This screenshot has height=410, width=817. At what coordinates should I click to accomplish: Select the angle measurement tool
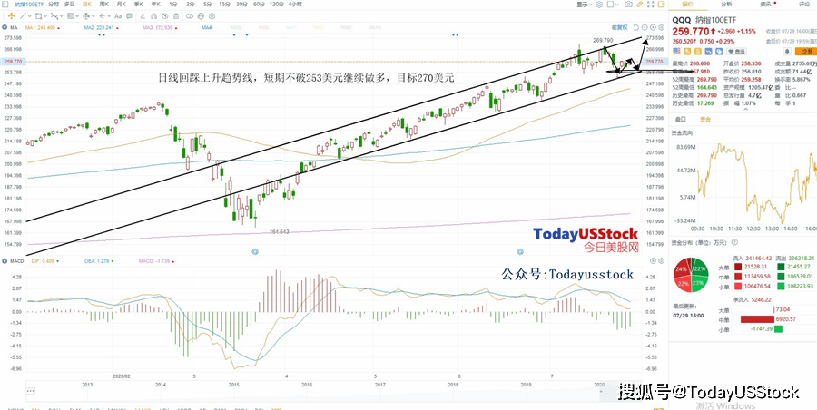[143, 16]
